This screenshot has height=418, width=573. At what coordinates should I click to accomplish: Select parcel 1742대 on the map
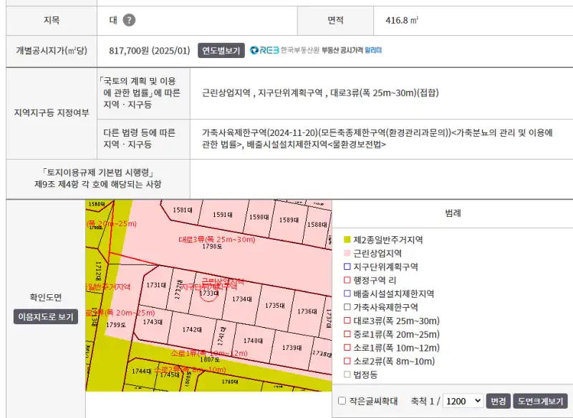(191, 329)
